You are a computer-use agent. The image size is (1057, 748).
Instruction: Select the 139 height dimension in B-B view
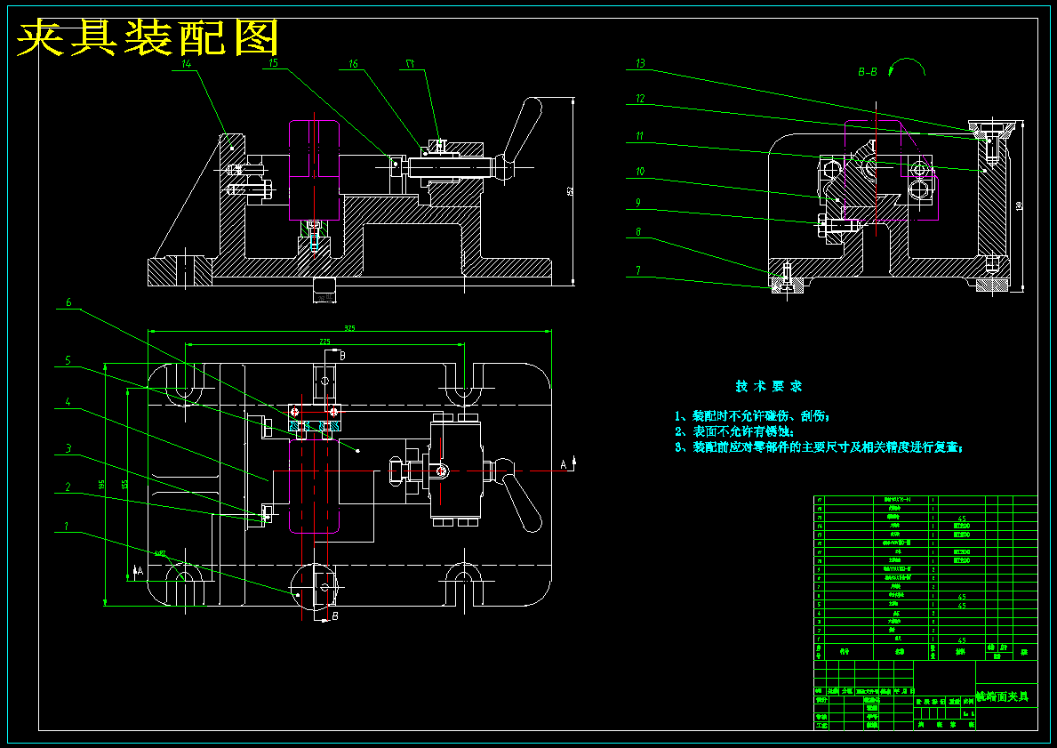coord(1020,205)
